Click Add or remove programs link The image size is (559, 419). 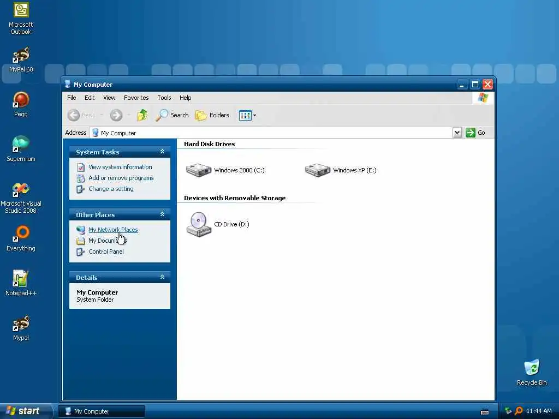pos(121,178)
